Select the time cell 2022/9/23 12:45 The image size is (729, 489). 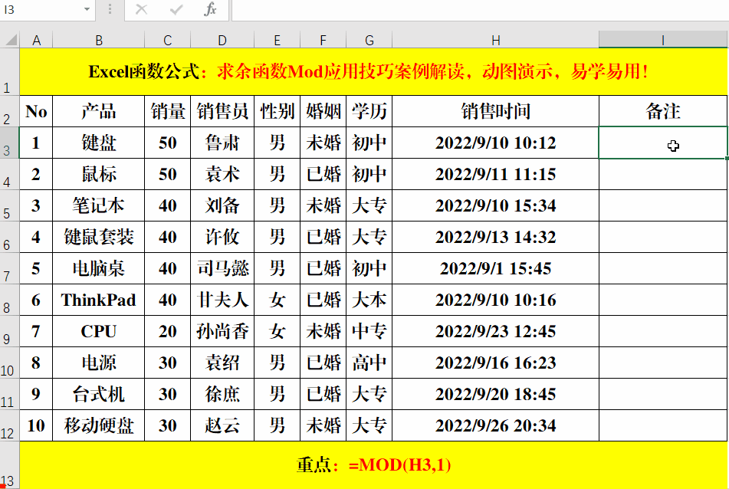pyautogui.click(x=496, y=331)
